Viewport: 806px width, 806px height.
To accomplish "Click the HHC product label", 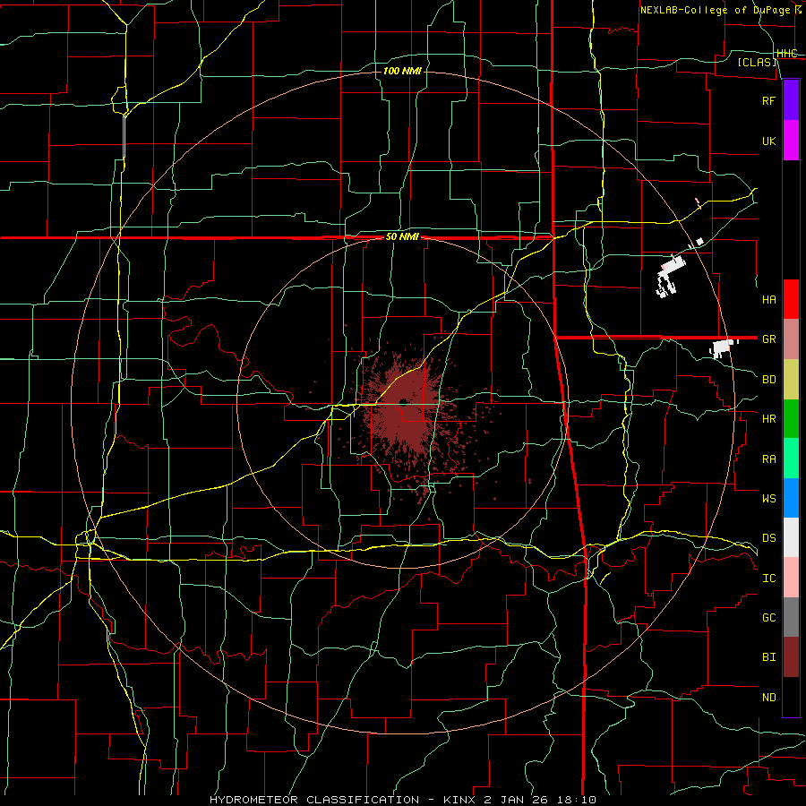I will pos(787,54).
